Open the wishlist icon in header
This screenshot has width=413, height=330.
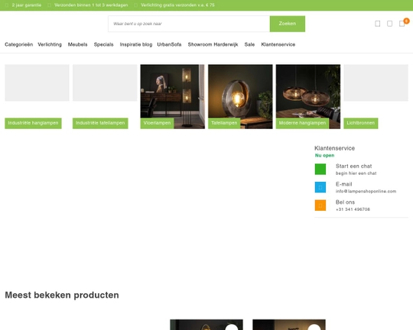(389, 24)
